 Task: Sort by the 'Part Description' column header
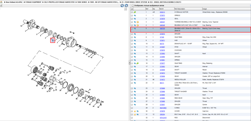pos(180,9)
